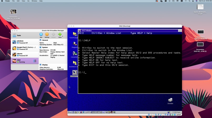
Task: Select the Ubuntu virtual machine
Action: [x=25, y=55]
